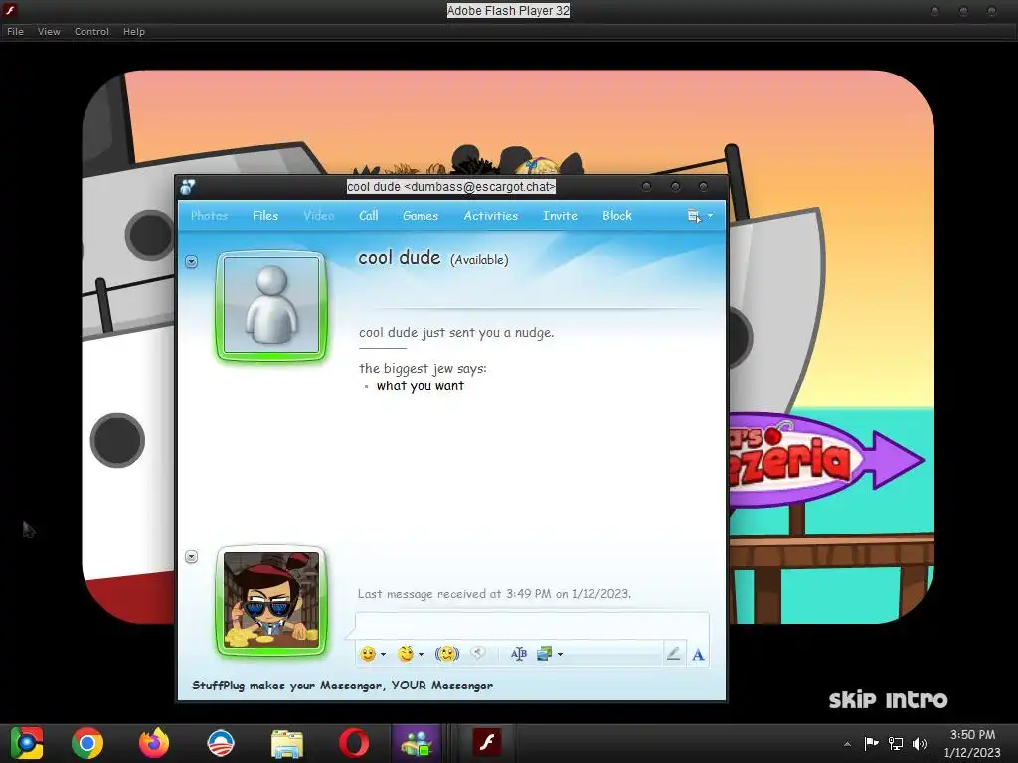1018x763 pixels.
Task: Click your own avatar picture
Action: 271,601
